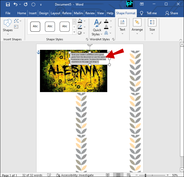Click the zoom slider handle
The height and width of the screenshot is (177, 184).
point(145,175)
